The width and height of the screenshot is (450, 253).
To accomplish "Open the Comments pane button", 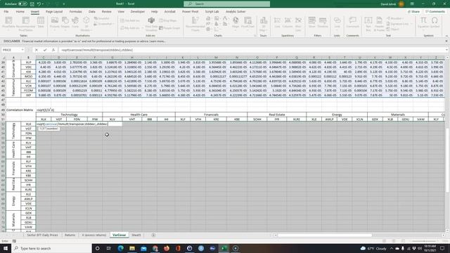I will [435, 11].
